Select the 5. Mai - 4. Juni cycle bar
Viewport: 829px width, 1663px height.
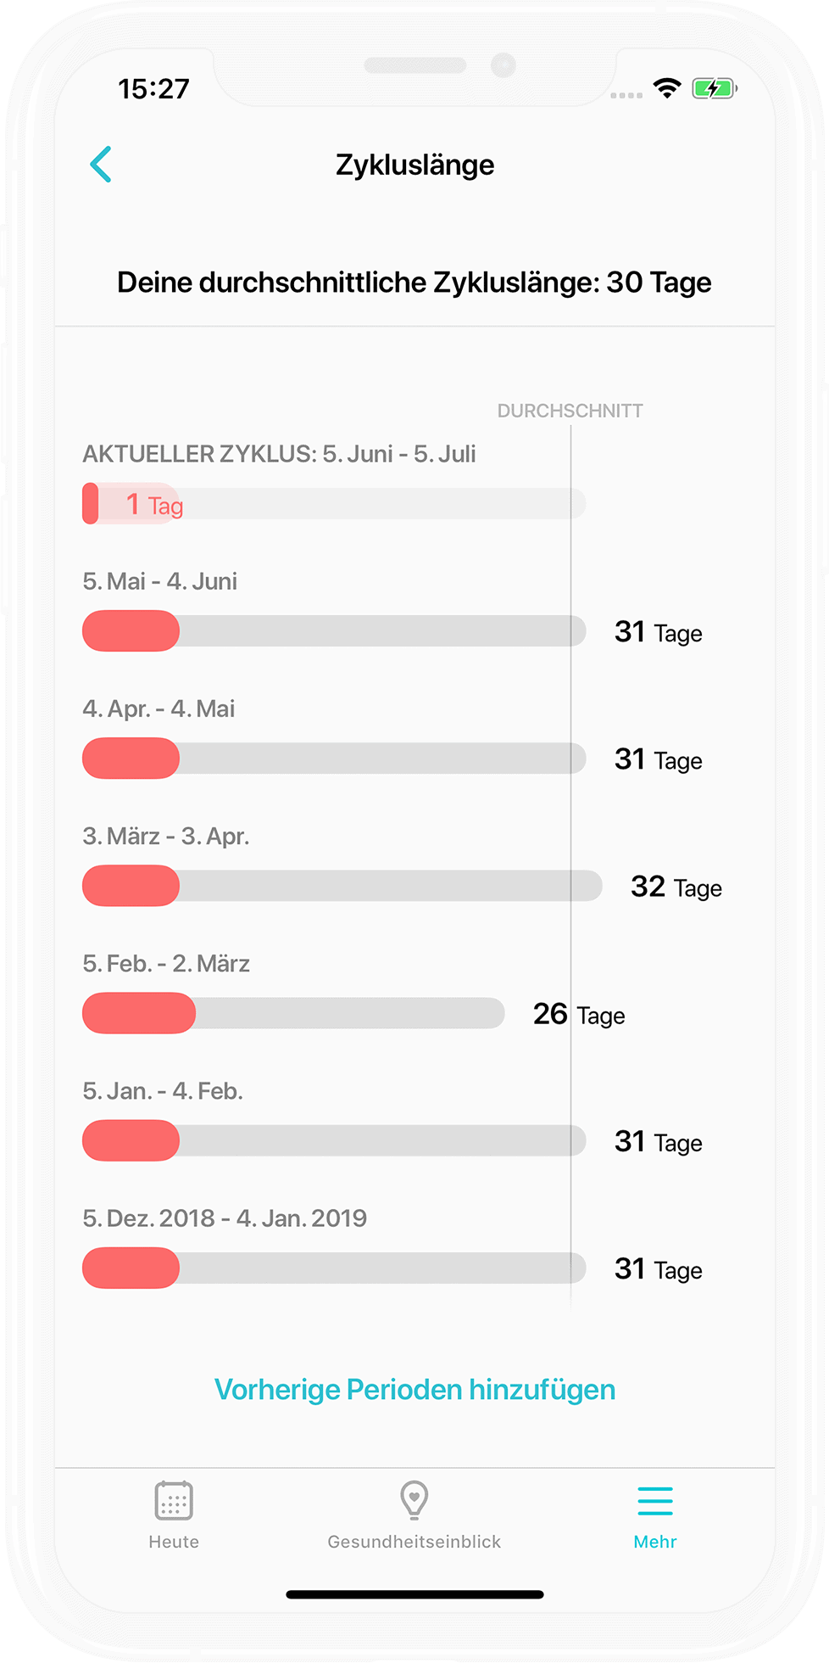(334, 631)
